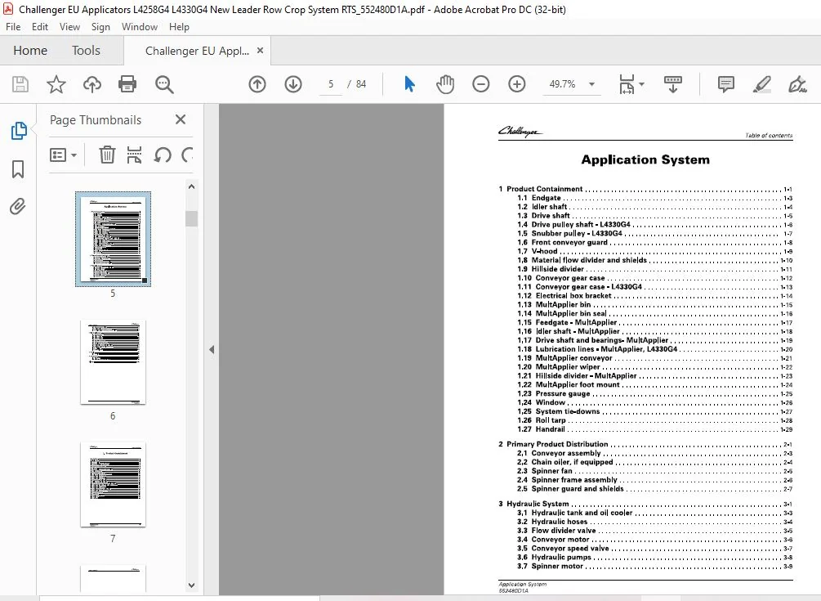This screenshot has height=601, width=821.
Task: Open the View menu
Action: (x=69, y=27)
